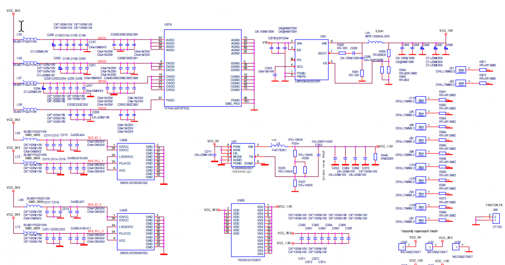Select the J98 connector designator
The image size is (505, 265).
495,210
